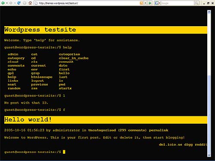215x161 pixels.
Task: Click the magnifier search button
Action: coord(197,3)
